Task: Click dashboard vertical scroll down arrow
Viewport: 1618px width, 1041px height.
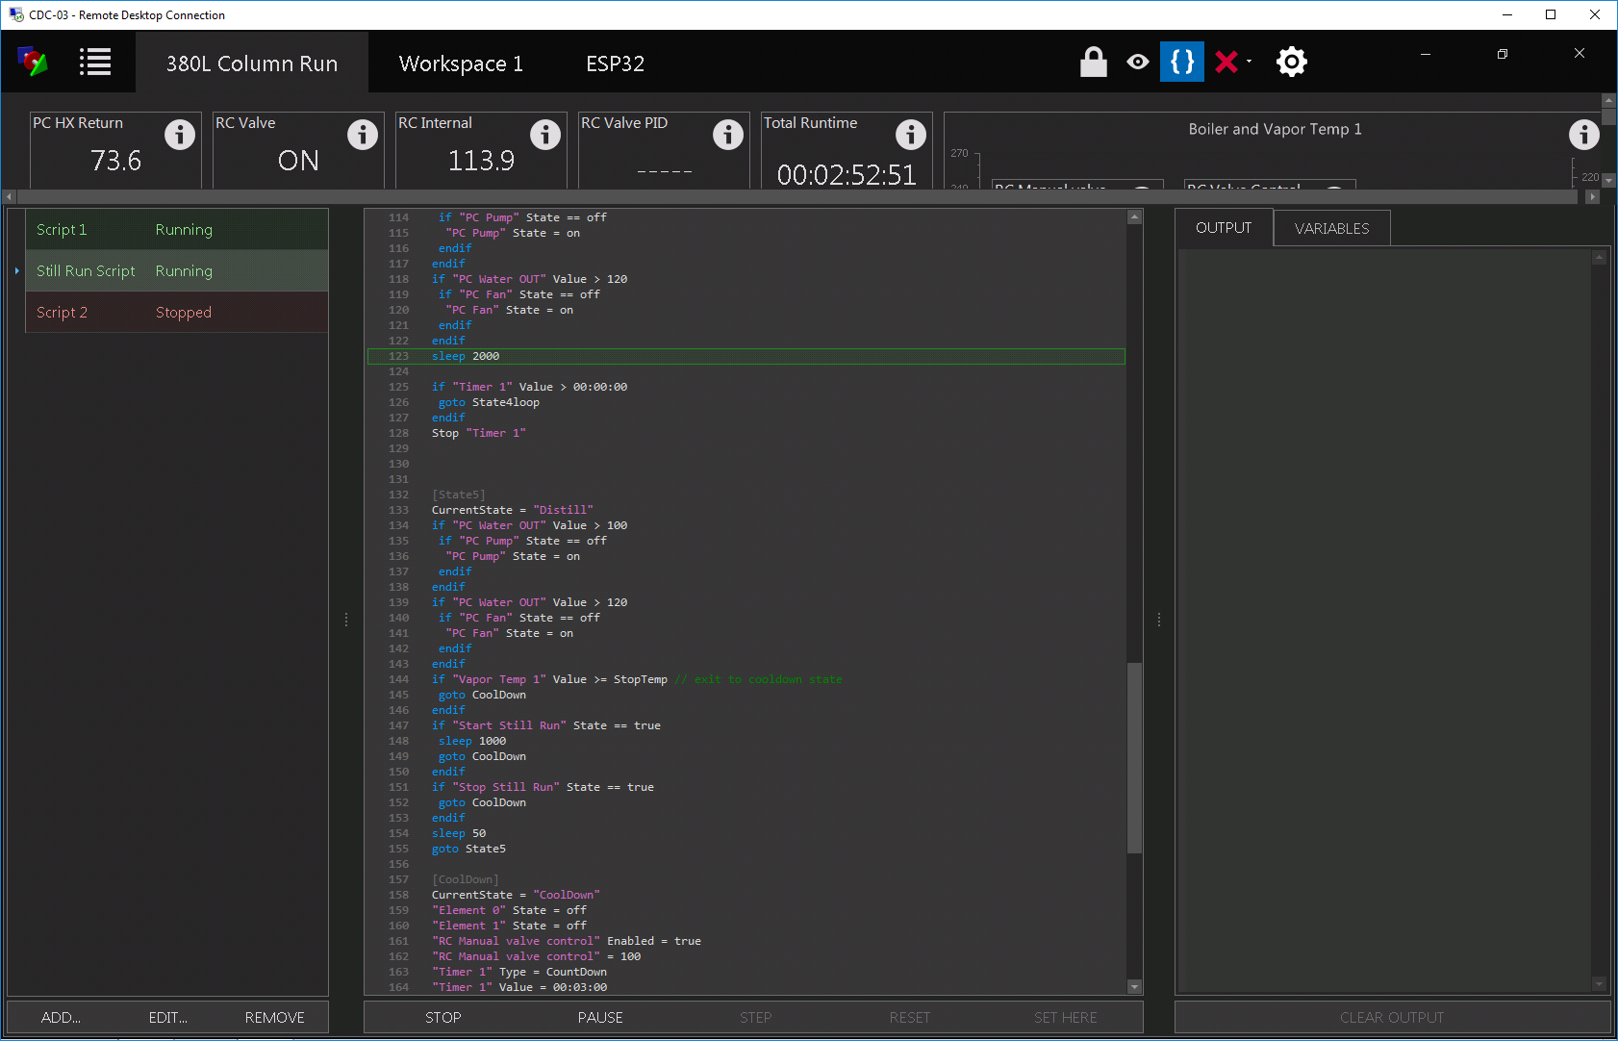Action: point(1608,180)
